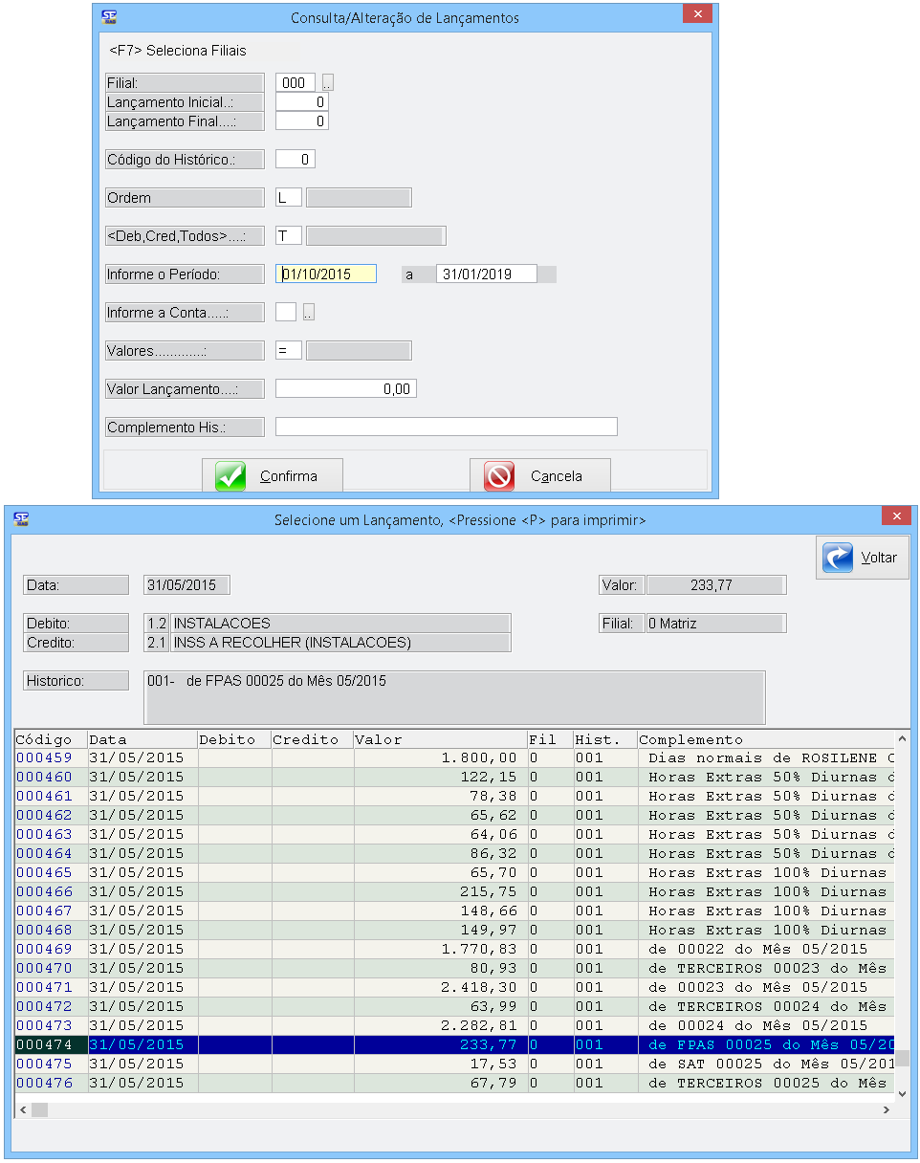
Task: Select row with code 000469
Action: point(44,949)
